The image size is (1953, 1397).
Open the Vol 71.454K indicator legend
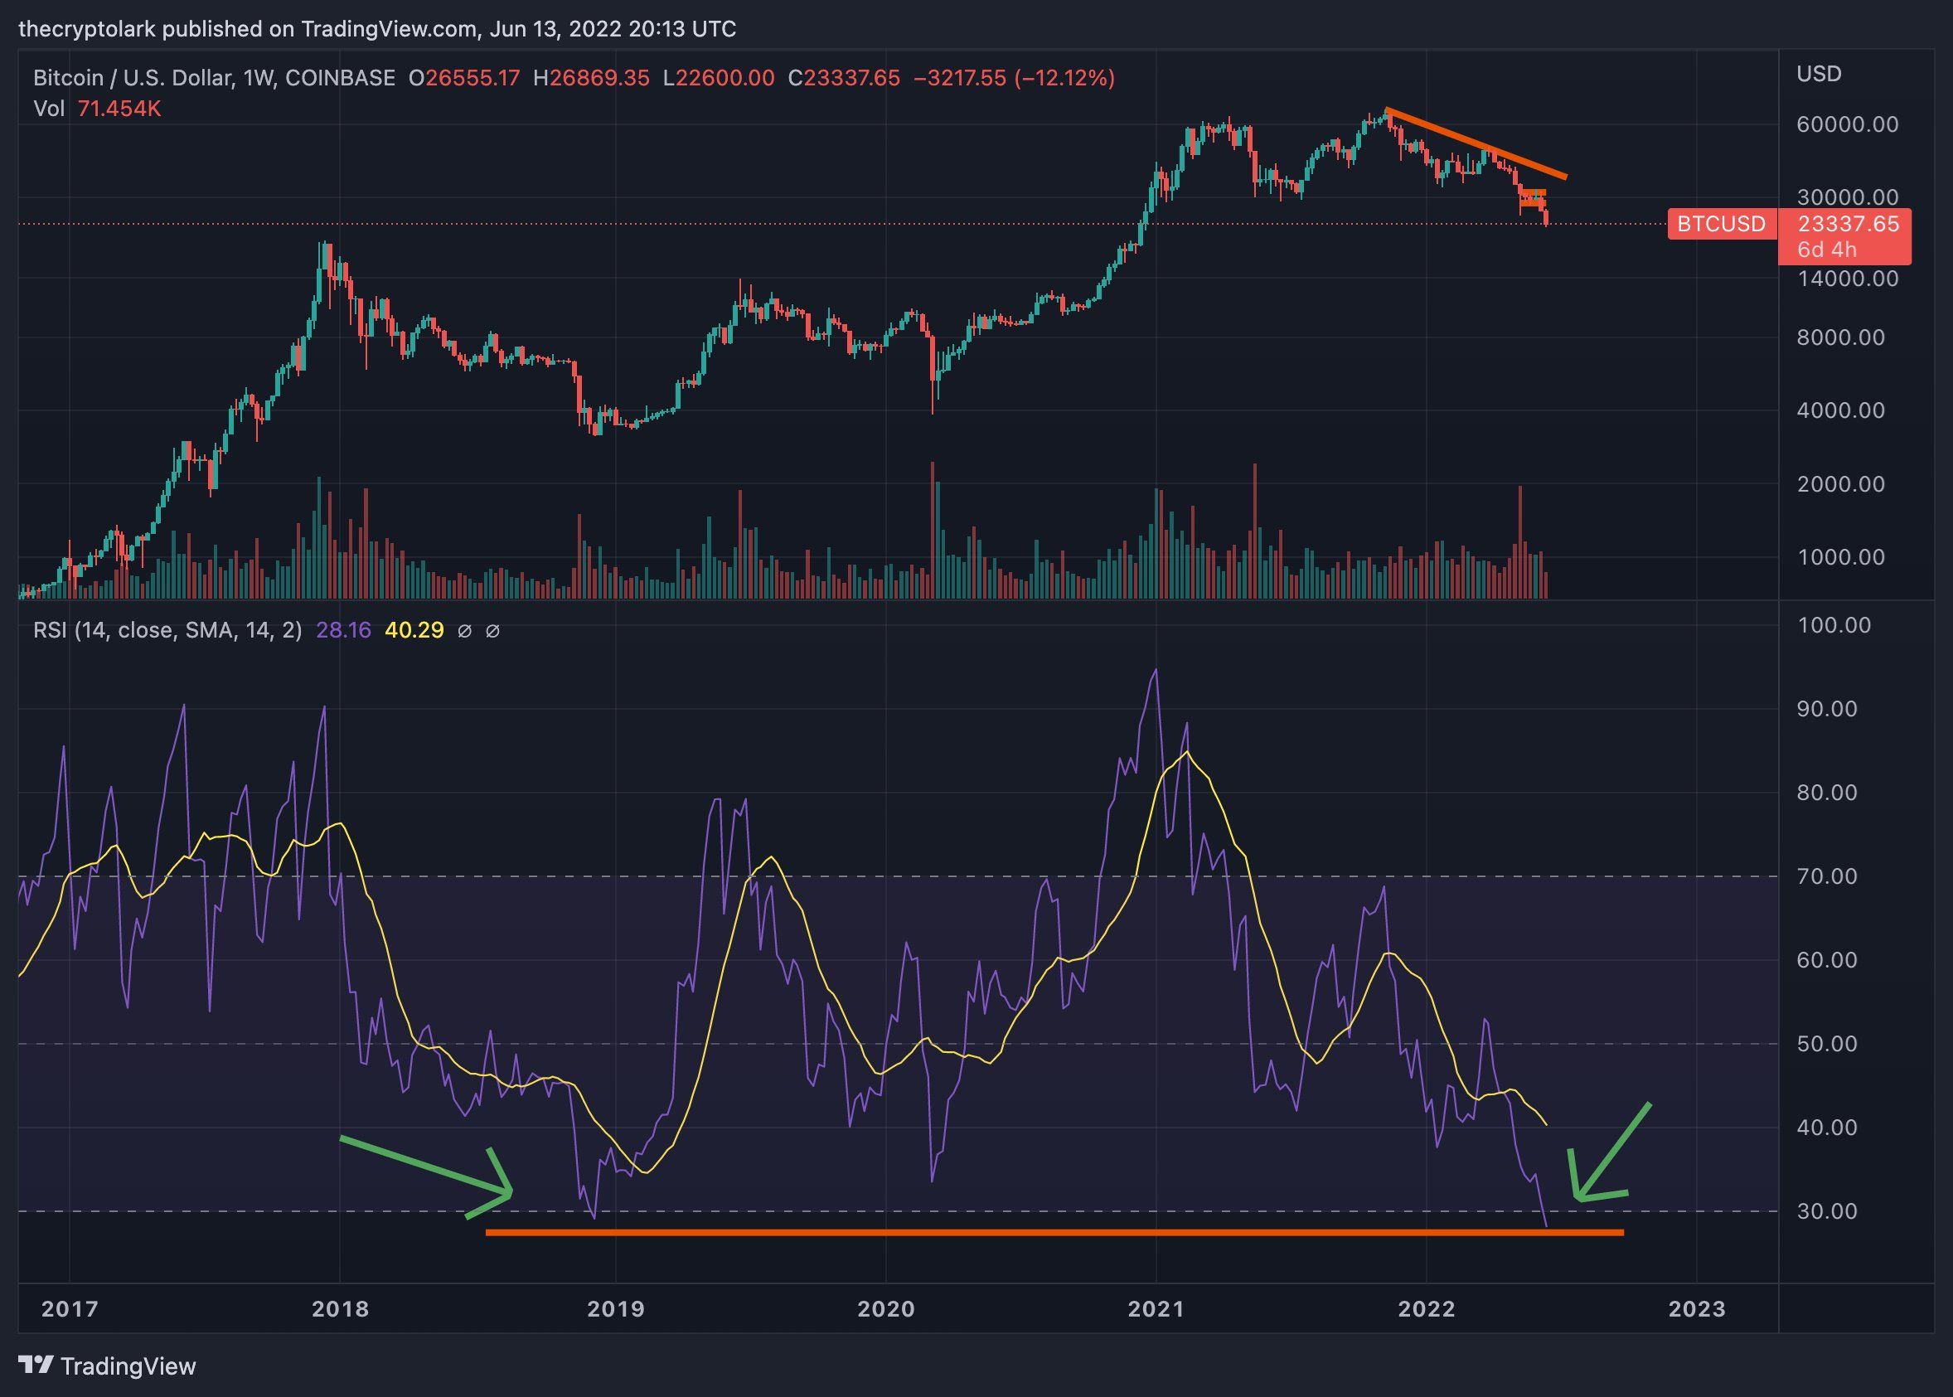pos(96,109)
